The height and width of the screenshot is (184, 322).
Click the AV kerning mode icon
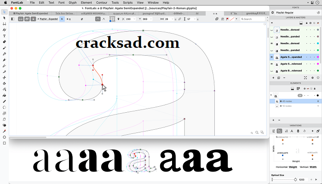[x=27, y=19]
